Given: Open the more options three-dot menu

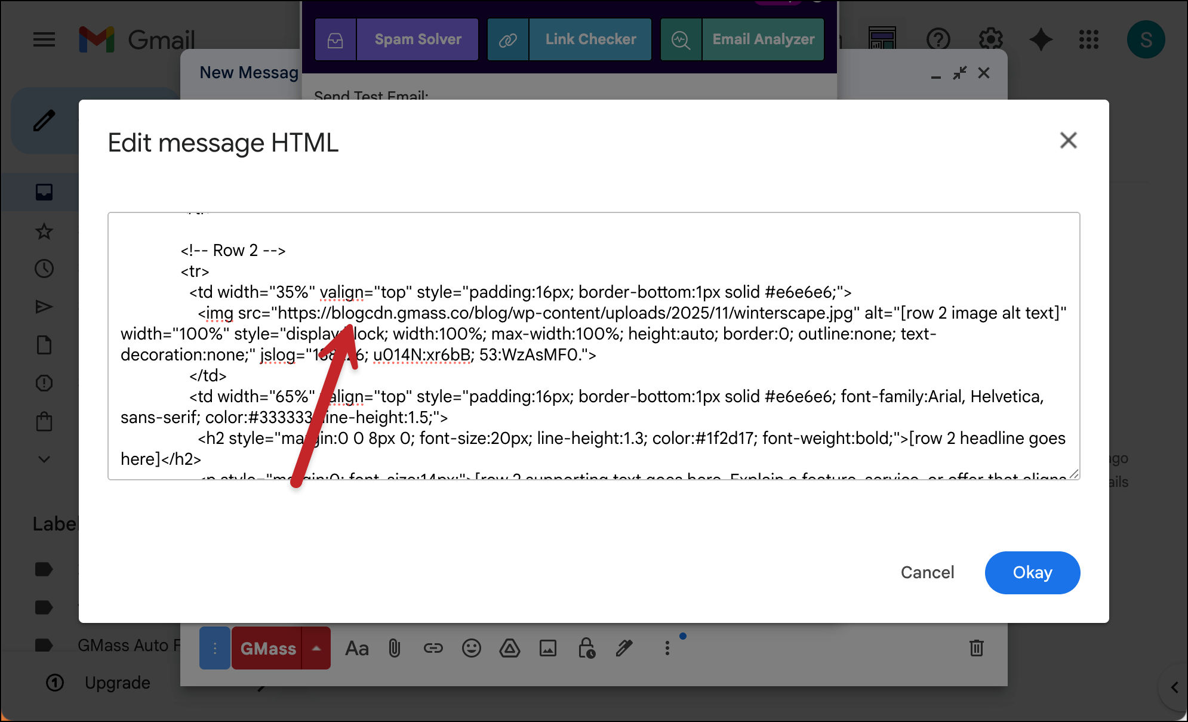Looking at the screenshot, I should [667, 648].
